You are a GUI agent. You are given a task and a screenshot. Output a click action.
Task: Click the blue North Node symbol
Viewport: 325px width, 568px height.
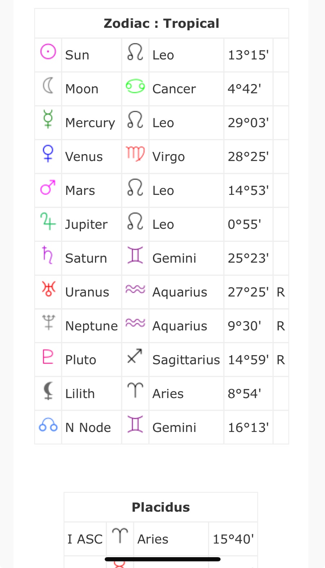(48, 425)
